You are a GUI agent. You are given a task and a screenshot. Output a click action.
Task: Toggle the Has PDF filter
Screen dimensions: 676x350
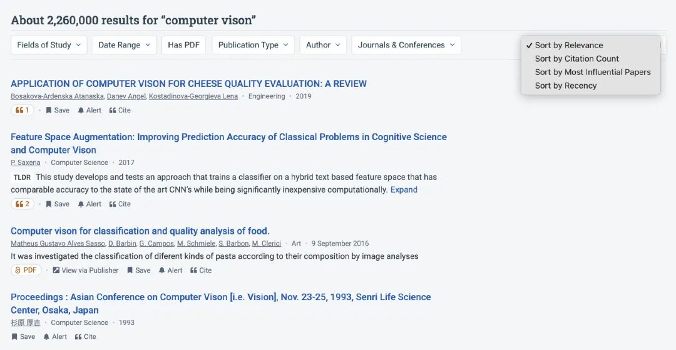pyautogui.click(x=183, y=45)
